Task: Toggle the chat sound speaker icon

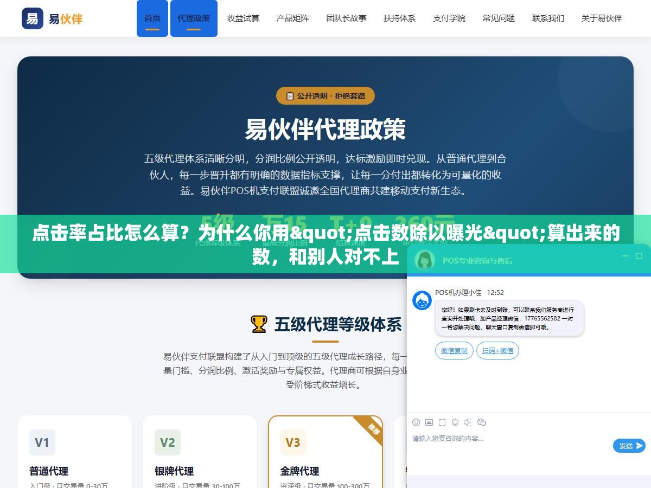Action: tap(468, 422)
